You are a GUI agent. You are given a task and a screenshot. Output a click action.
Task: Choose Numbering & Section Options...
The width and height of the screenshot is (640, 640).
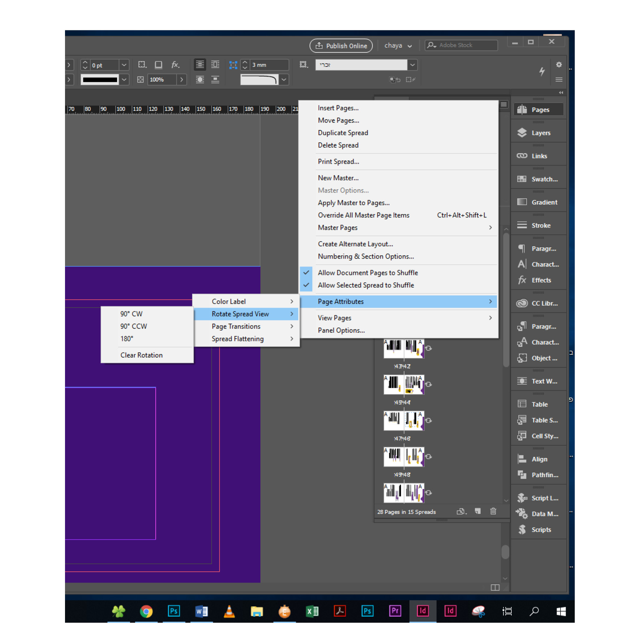(x=398, y=256)
